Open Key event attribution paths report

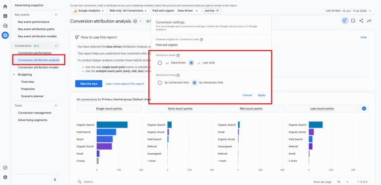(x=36, y=29)
